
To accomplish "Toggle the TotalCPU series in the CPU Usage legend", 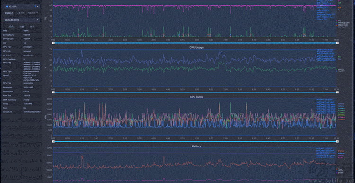I will coord(340,71).
